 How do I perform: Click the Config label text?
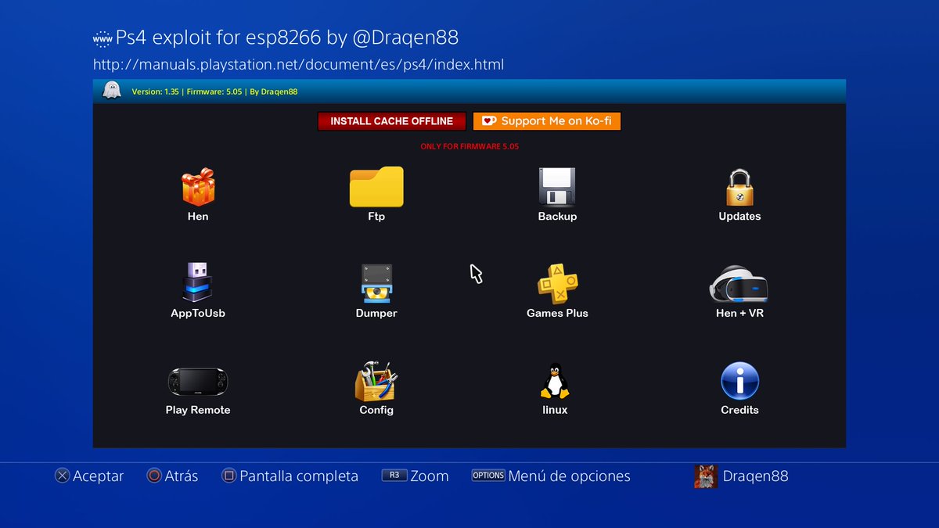click(x=376, y=410)
